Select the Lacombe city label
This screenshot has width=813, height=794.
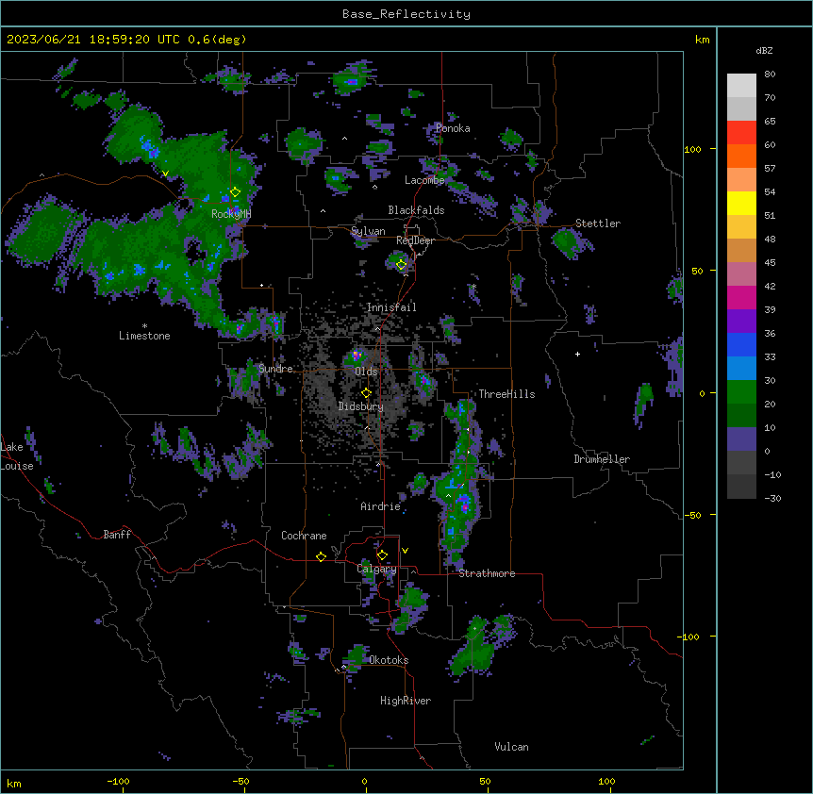(424, 180)
